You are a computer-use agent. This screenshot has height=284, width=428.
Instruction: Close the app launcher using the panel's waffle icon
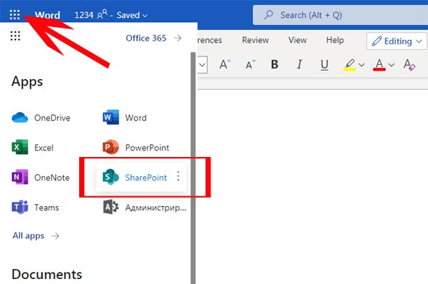point(15,36)
